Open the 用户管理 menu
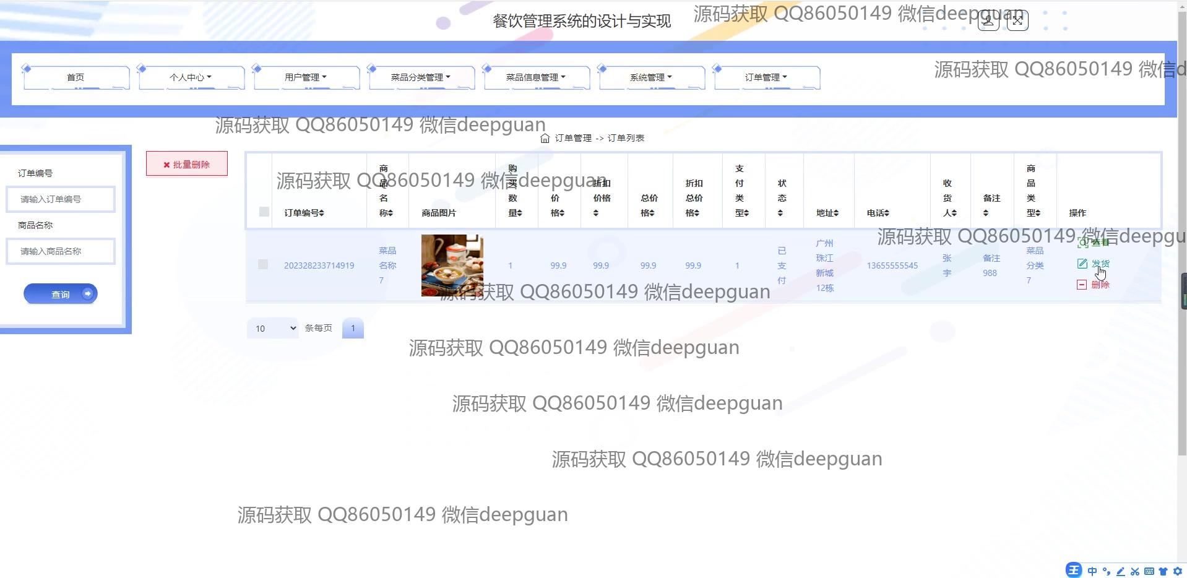 pyautogui.click(x=306, y=77)
